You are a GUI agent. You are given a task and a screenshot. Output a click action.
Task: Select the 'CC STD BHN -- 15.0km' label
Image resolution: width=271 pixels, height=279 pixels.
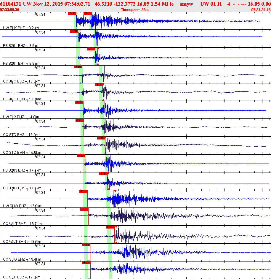point(22,152)
